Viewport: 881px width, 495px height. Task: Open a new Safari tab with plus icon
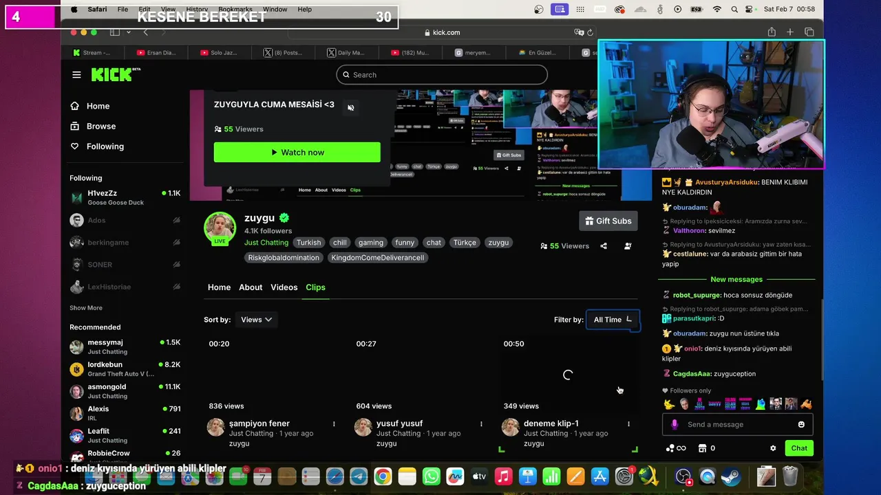pyautogui.click(x=790, y=32)
